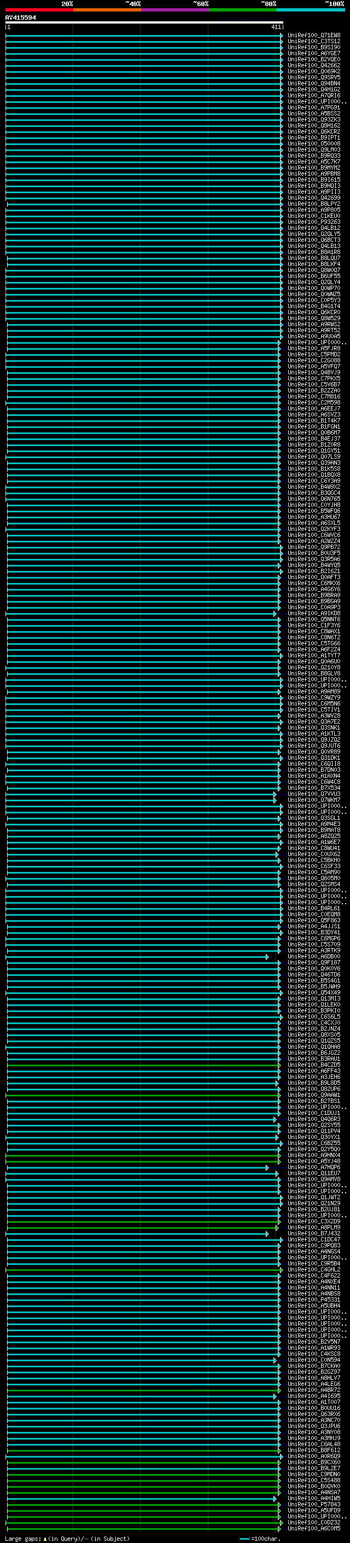This screenshot has width=350, height=1543.
Task: Click the purple ~60% identity legend segment
Action: click(174, 10)
